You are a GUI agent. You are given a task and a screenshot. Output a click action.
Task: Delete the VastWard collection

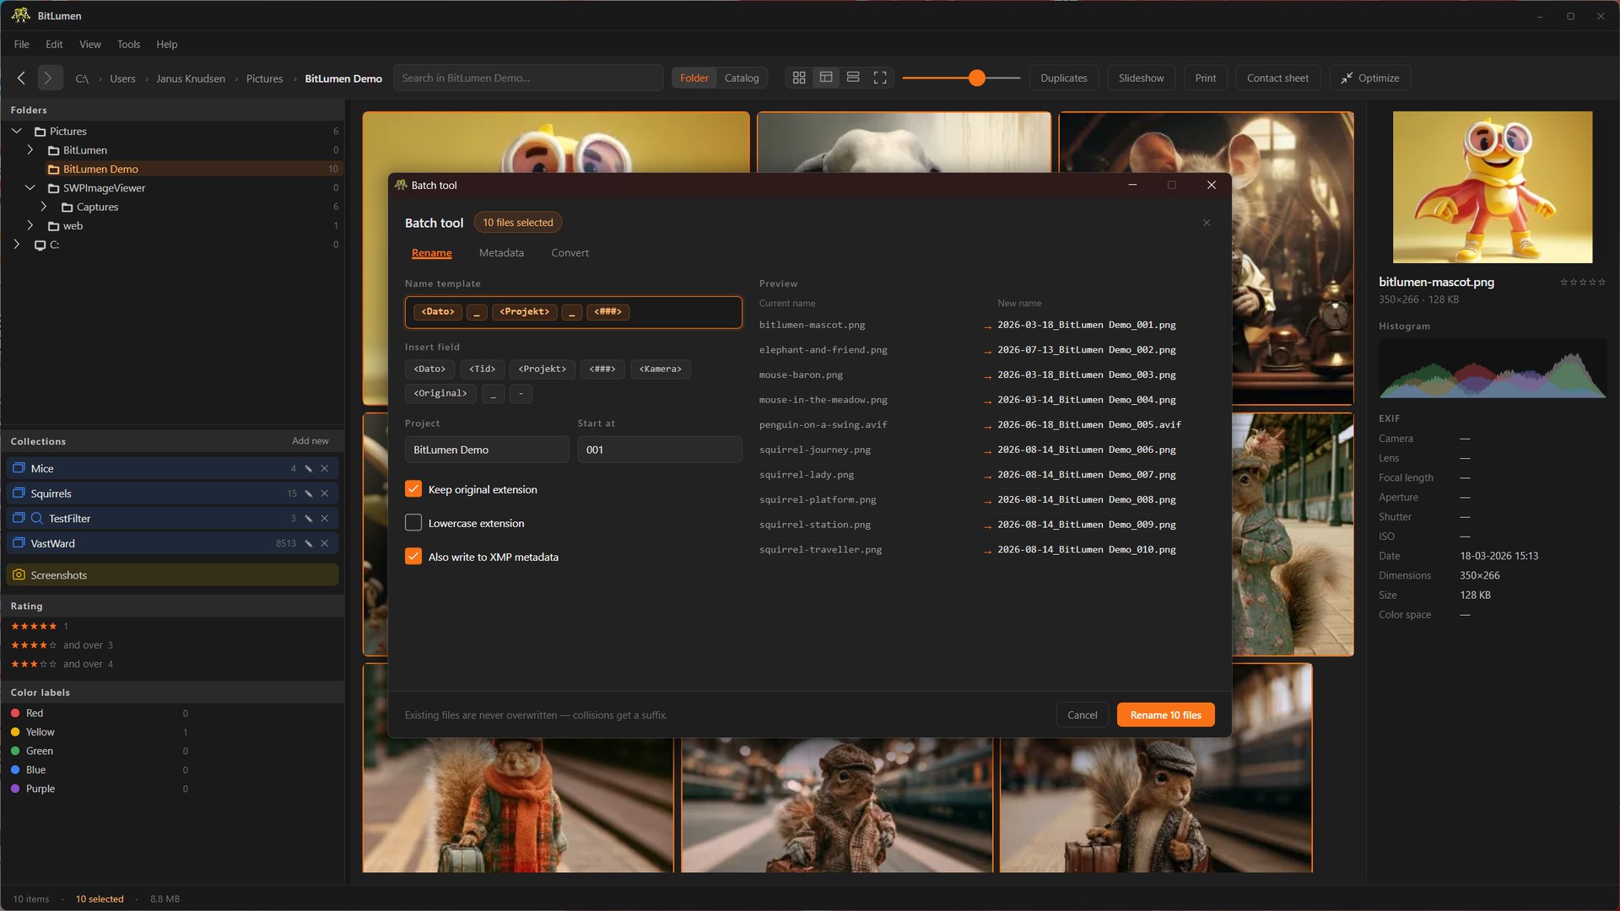point(324,543)
